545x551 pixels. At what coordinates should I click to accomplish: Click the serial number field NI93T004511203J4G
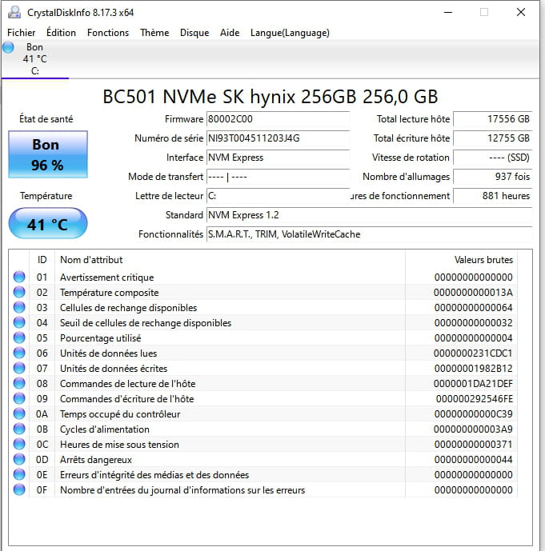[278, 138]
